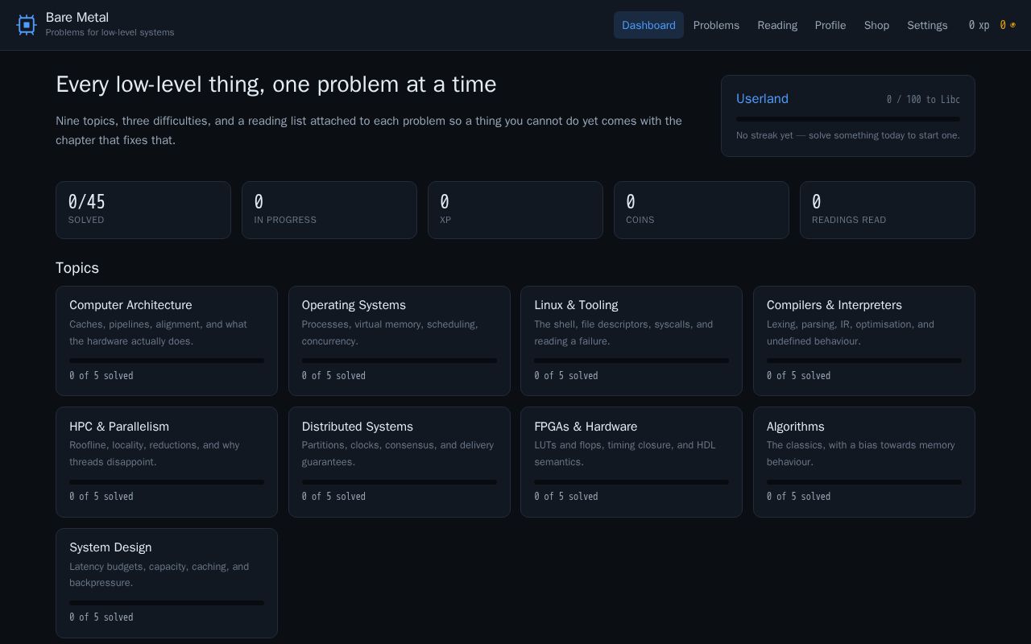This screenshot has width=1031, height=644.
Task: Click the Bare Metal site title
Action: pos(77,17)
